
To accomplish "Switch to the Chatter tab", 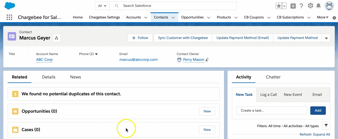I will [x=273, y=77].
